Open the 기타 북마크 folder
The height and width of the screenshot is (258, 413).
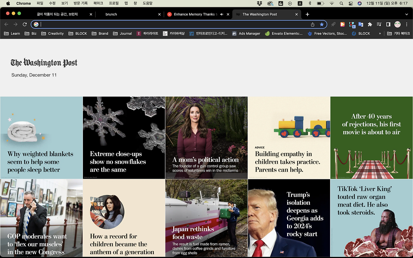(398, 34)
